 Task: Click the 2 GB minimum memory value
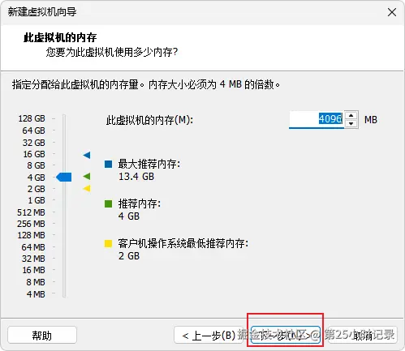129,255
